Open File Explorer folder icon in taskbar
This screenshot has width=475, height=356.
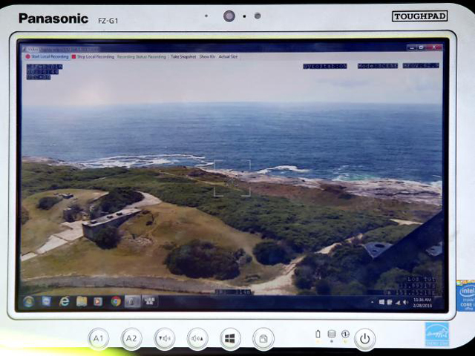click(81, 302)
